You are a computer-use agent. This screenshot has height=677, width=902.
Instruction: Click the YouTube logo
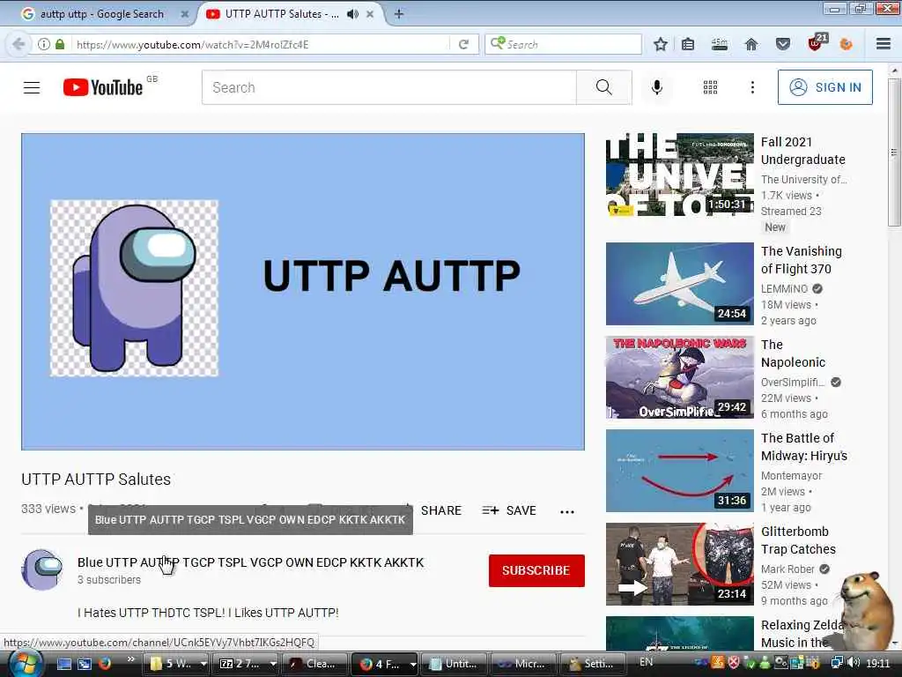[104, 87]
